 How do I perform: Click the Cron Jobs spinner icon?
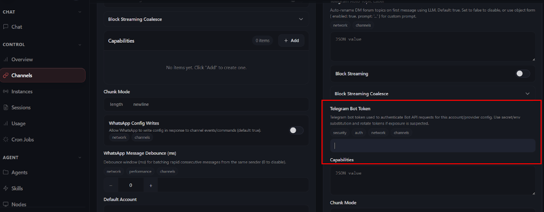click(6, 139)
